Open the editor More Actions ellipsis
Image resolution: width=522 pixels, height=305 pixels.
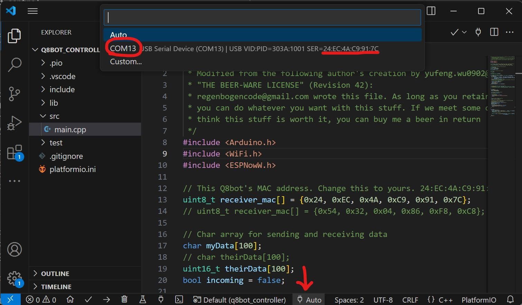[x=510, y=32]
